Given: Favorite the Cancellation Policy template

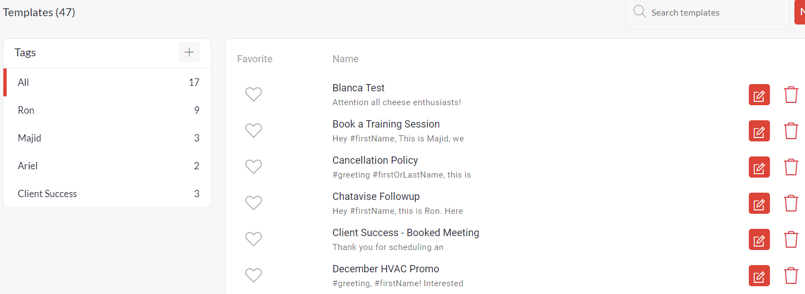Looking at the screenshot, I should 254,167.
